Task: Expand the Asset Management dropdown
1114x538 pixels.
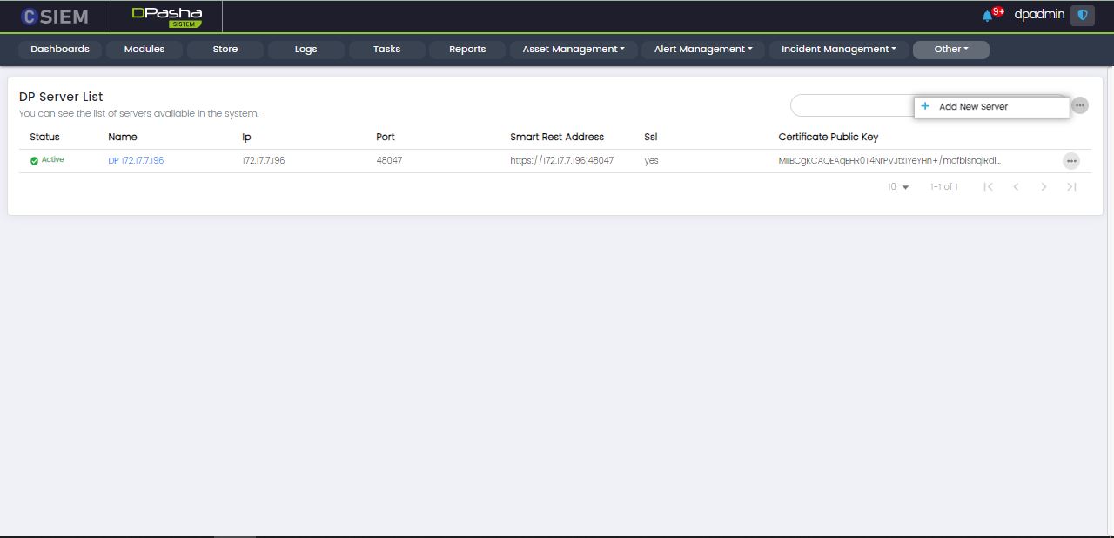Action: pos(574,50)
